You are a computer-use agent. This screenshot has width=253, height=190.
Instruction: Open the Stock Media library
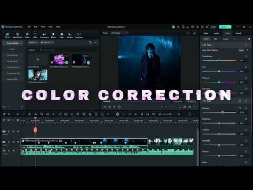coord(17,35)
